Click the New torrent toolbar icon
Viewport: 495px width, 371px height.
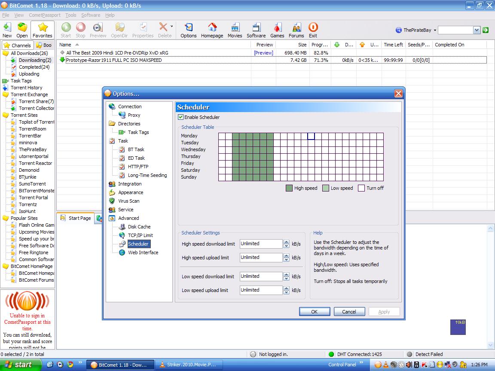tap(7, 30)
